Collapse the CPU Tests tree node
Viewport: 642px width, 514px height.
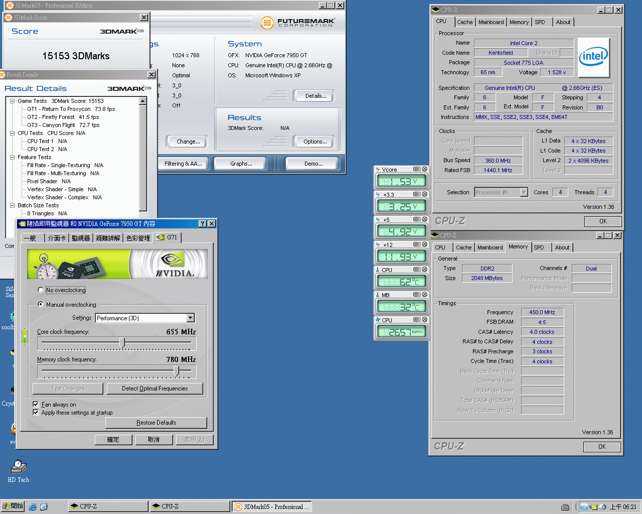point(13,133)
